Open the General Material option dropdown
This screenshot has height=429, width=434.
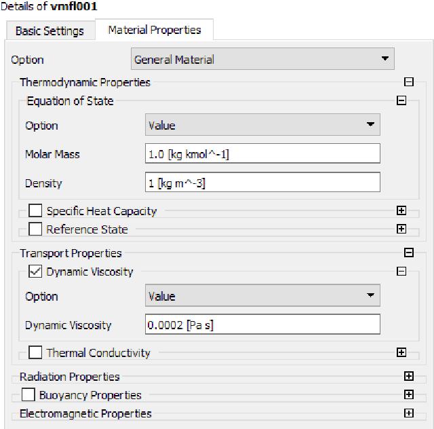tap(262, 59)
